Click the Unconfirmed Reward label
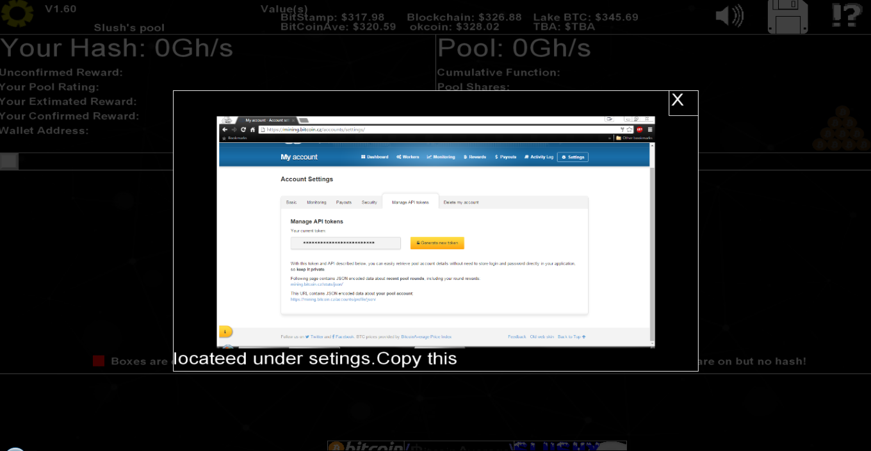This screenshot has width=871, height=451. (61, 72)
